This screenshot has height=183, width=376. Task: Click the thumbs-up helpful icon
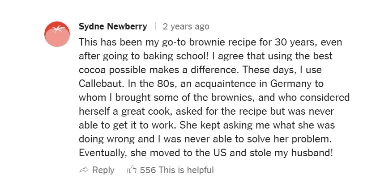(132, 170)
